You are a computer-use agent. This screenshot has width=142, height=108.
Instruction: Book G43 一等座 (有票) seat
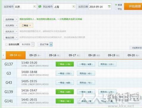coord(65,83)
